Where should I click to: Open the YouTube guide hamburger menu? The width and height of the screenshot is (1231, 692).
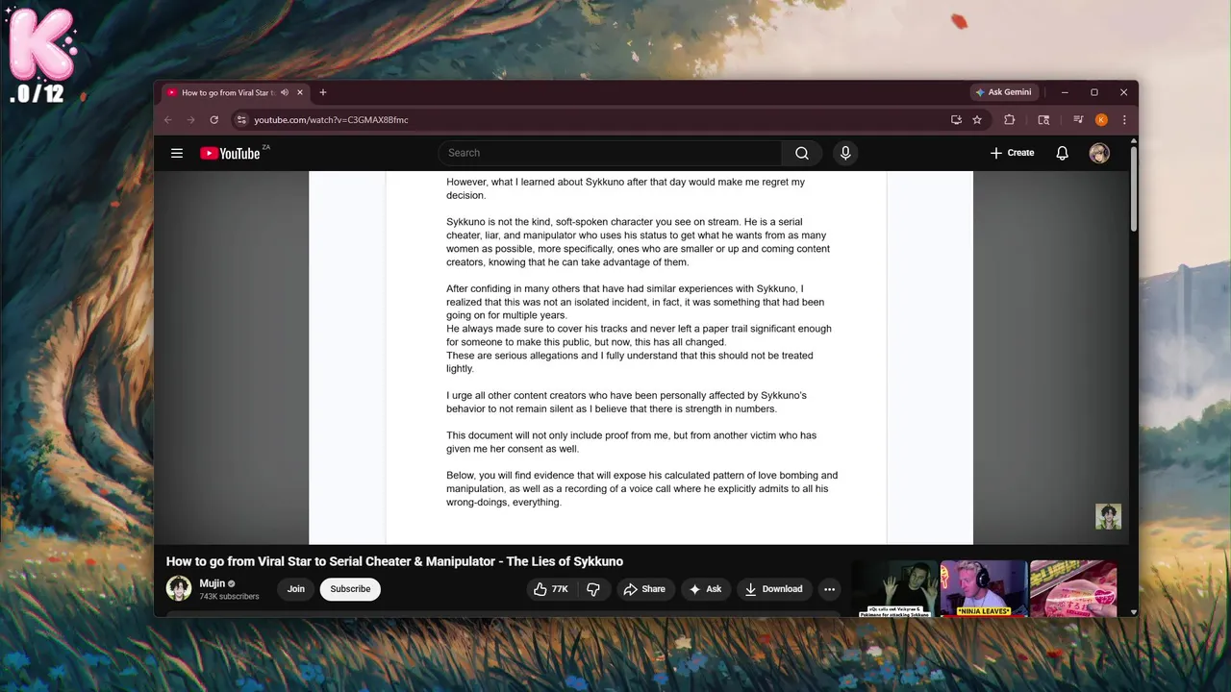point(177,153)
